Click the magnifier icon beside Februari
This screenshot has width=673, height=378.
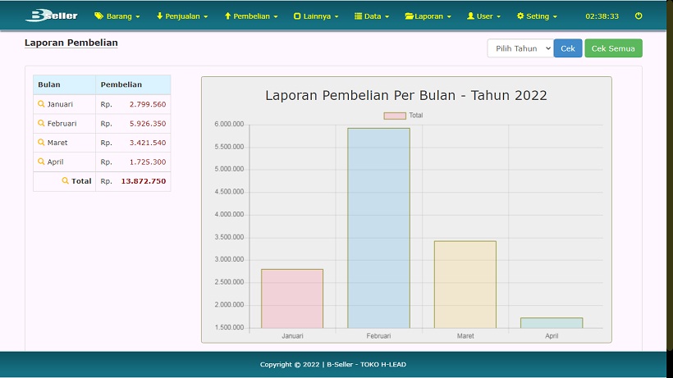(41, 124)
